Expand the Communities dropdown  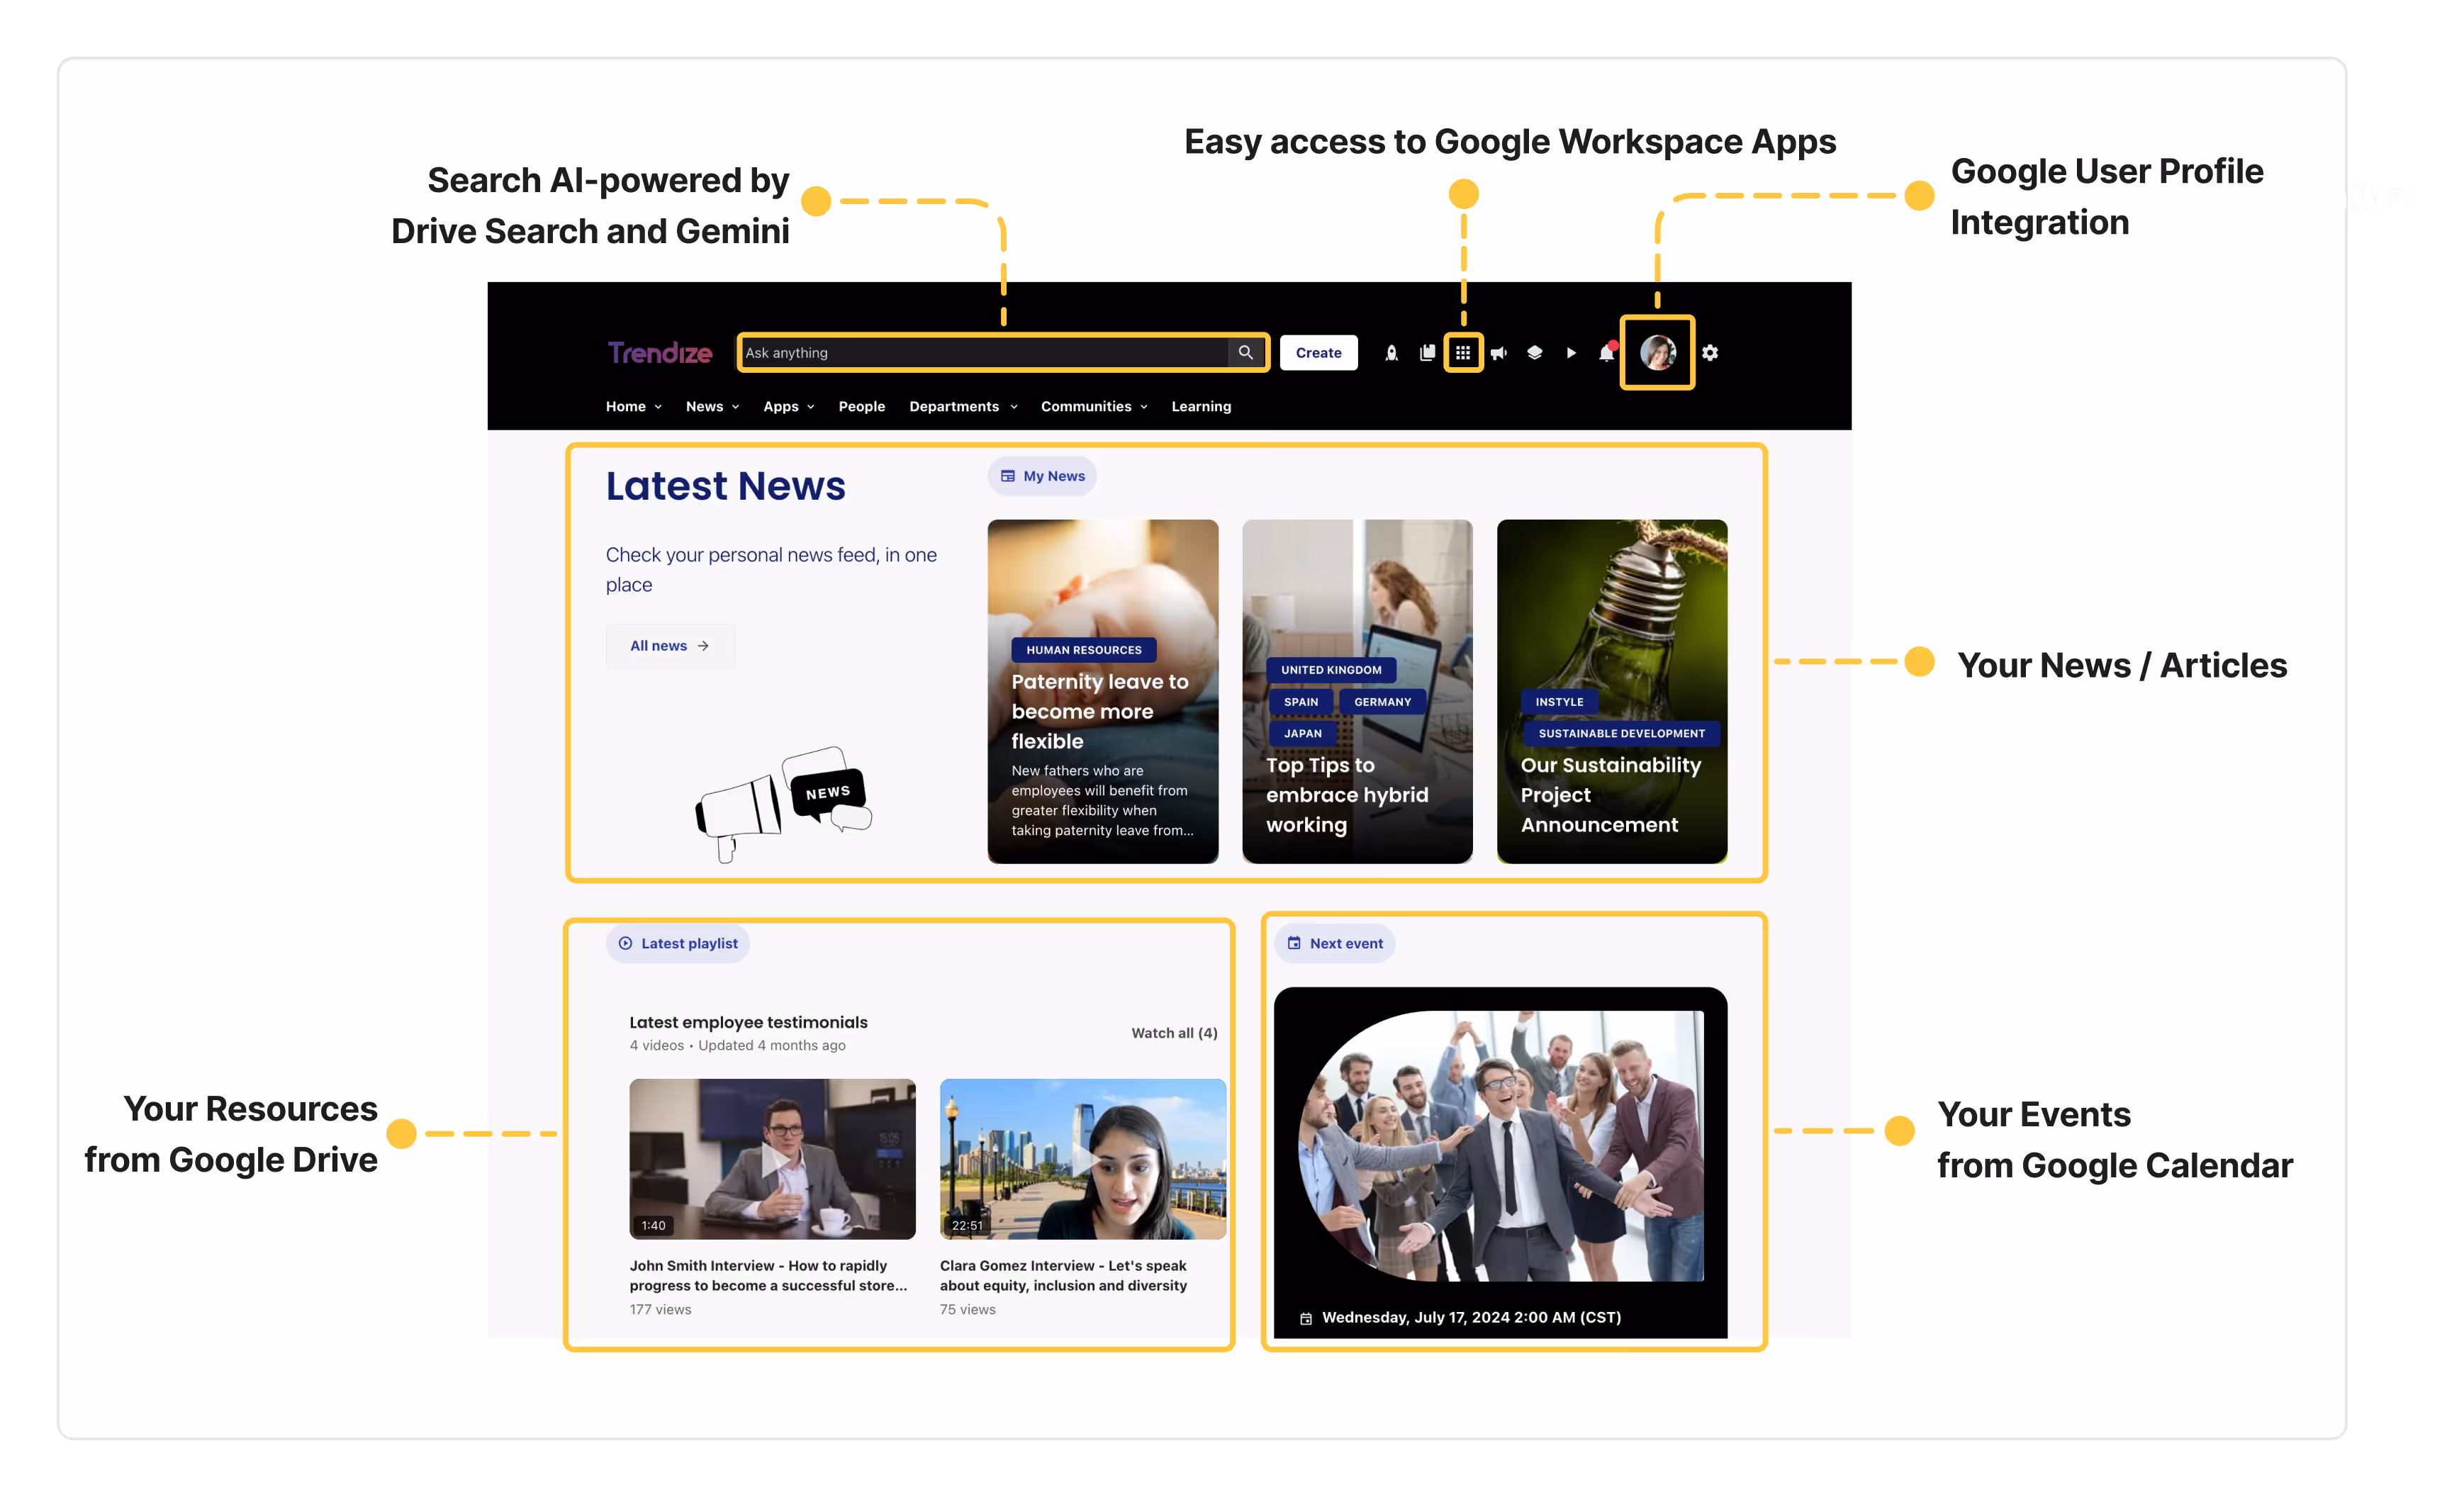point(1094,406)
